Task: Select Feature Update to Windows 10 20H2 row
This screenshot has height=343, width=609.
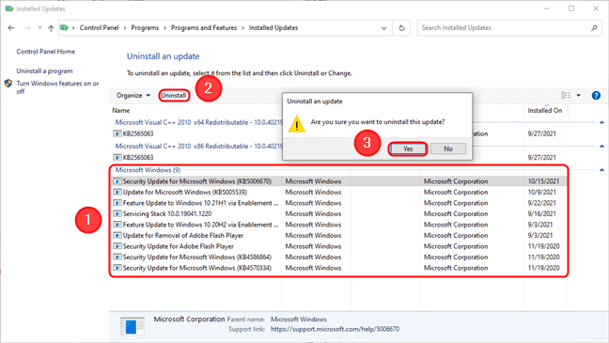Action: 338,225
